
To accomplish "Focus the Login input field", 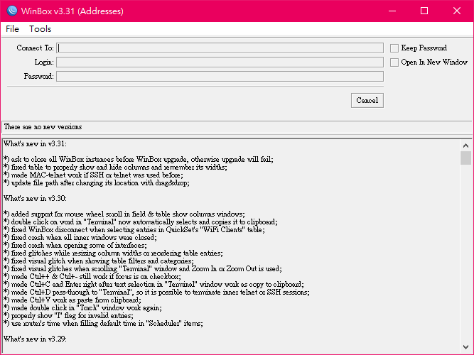I will [x=220, y=62].
